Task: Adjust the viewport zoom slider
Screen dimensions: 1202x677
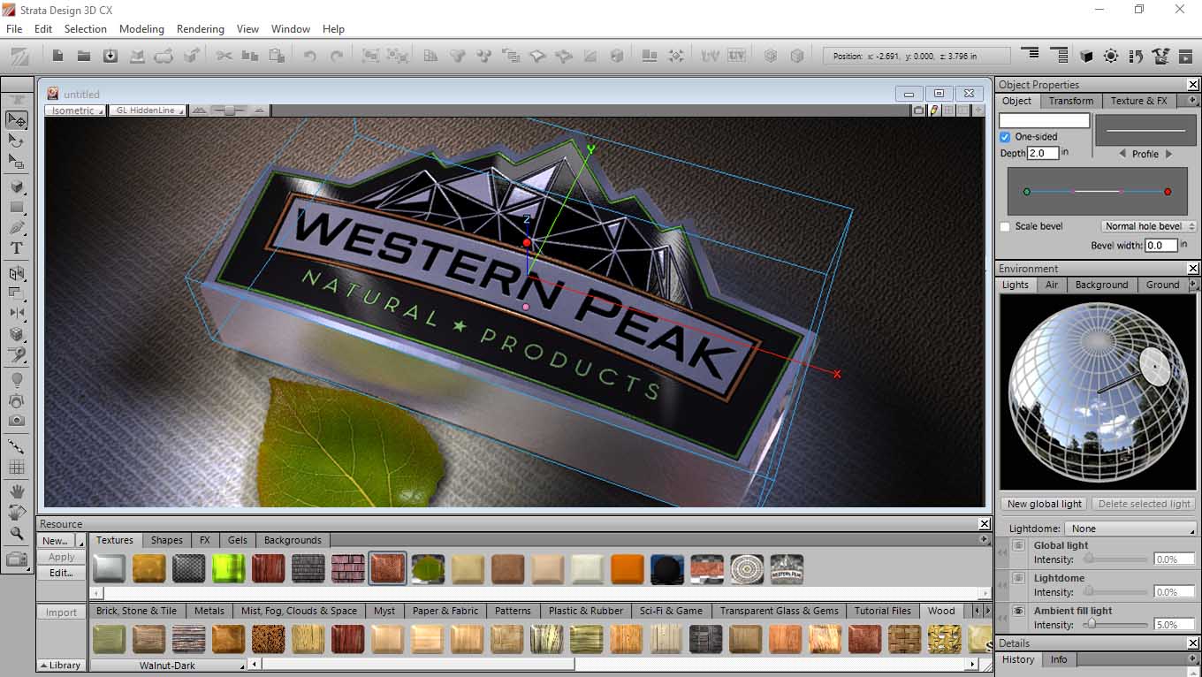Action: click(230, 110)
